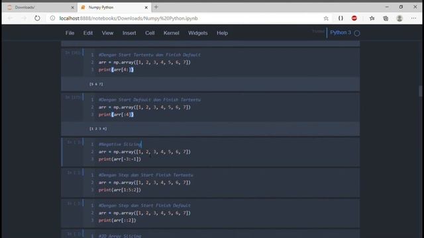Select the Numpy Python tab
The height and width of the screenshot is (238, 424).
pos(114,7)
